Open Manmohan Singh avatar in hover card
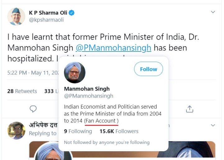Viewport: 224px width, 160px height. 75,73
